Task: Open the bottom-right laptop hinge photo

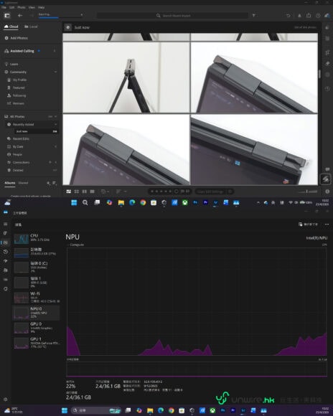Action: [254, 149]
